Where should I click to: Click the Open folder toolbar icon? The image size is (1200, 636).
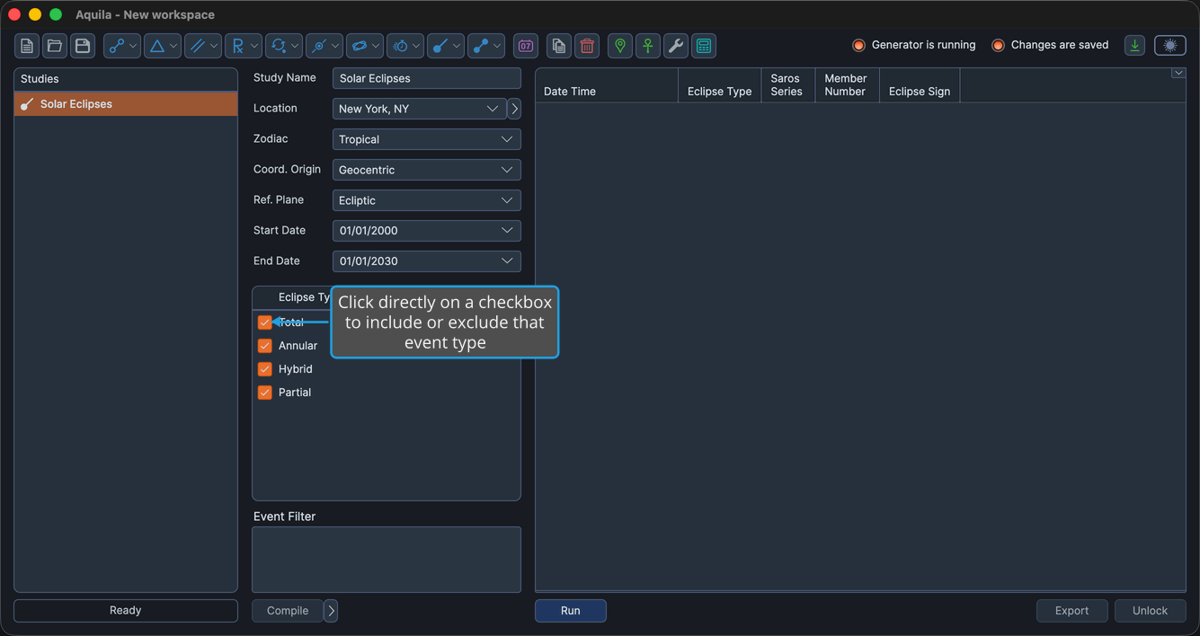(x=55, y=46)
